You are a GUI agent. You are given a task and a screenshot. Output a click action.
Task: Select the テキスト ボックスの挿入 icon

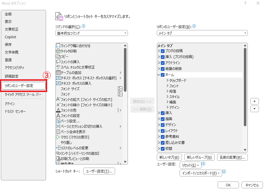point(58,83)
